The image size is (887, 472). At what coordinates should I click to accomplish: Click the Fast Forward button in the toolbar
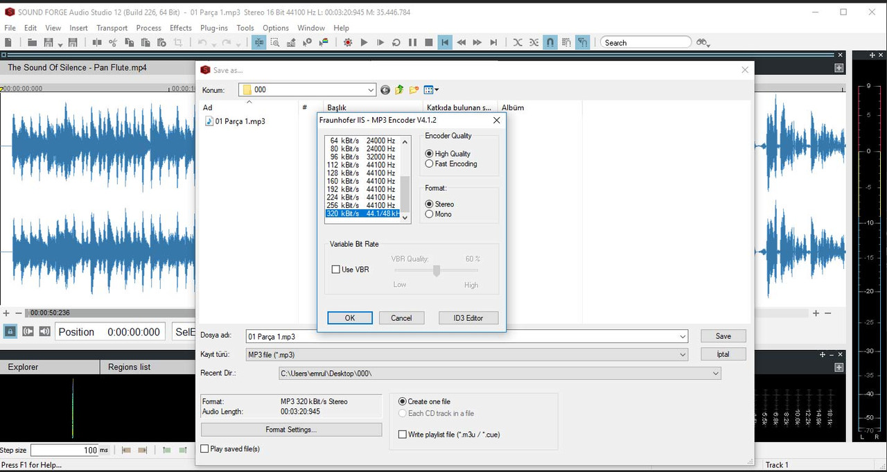[477, 42]
